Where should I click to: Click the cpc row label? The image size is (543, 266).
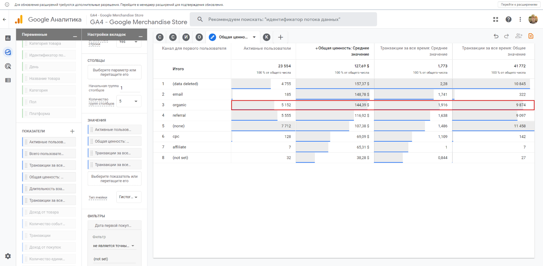pos(176,137)
